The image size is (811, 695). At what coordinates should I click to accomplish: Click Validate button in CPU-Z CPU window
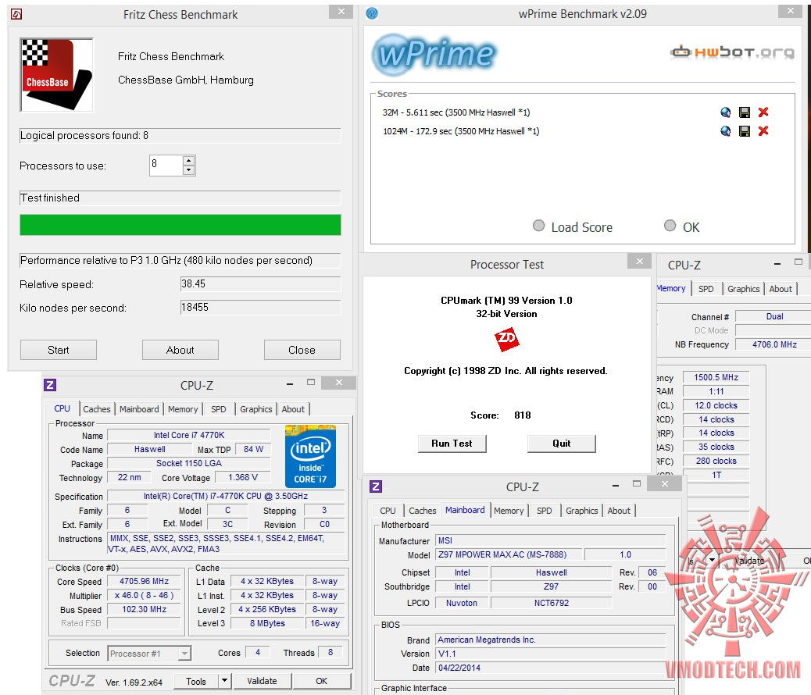262,681
